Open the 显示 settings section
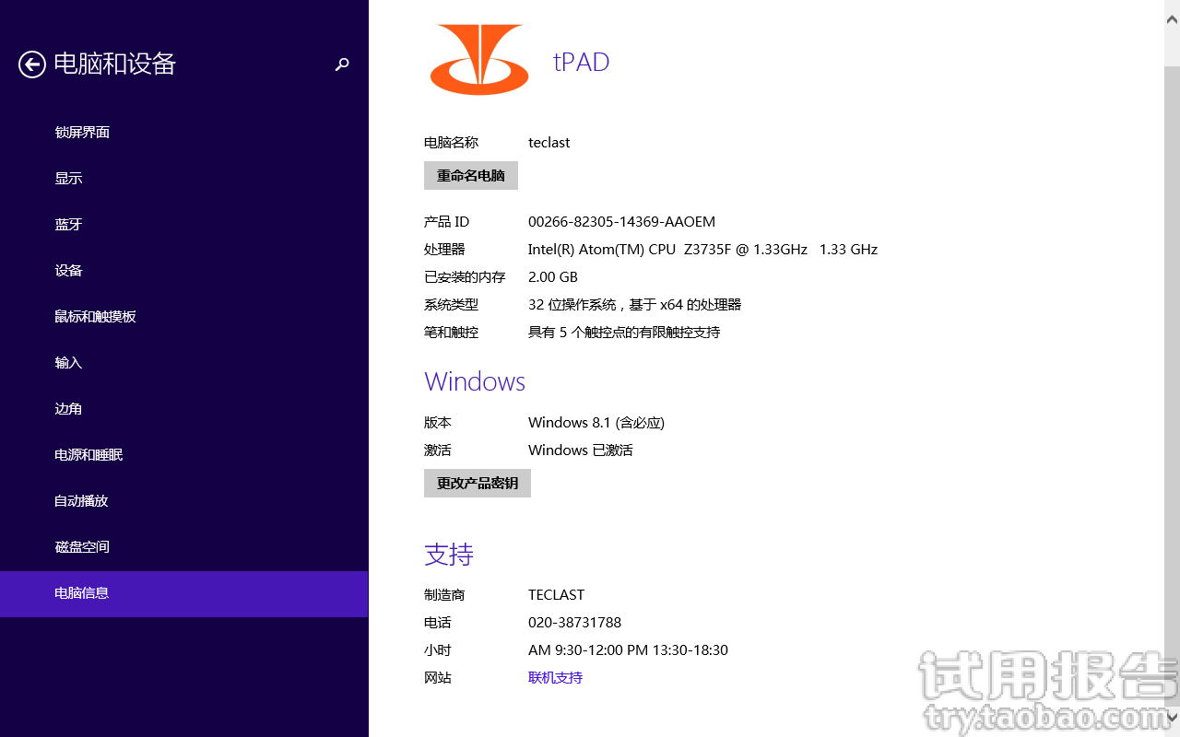1180x737 pixels. coord(68,178)
